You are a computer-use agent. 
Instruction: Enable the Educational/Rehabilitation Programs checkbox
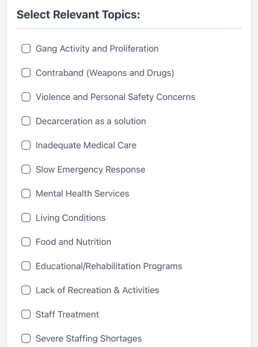pos(26,266)
